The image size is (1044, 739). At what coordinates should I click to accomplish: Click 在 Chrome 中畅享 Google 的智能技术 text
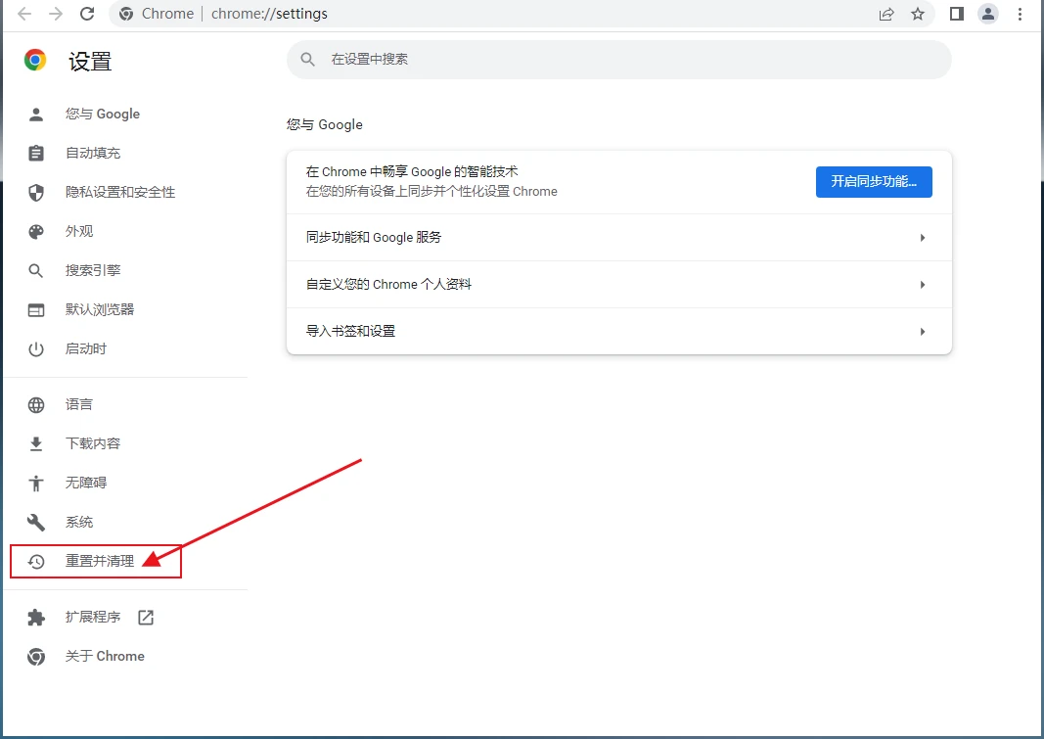pos(412,171)
